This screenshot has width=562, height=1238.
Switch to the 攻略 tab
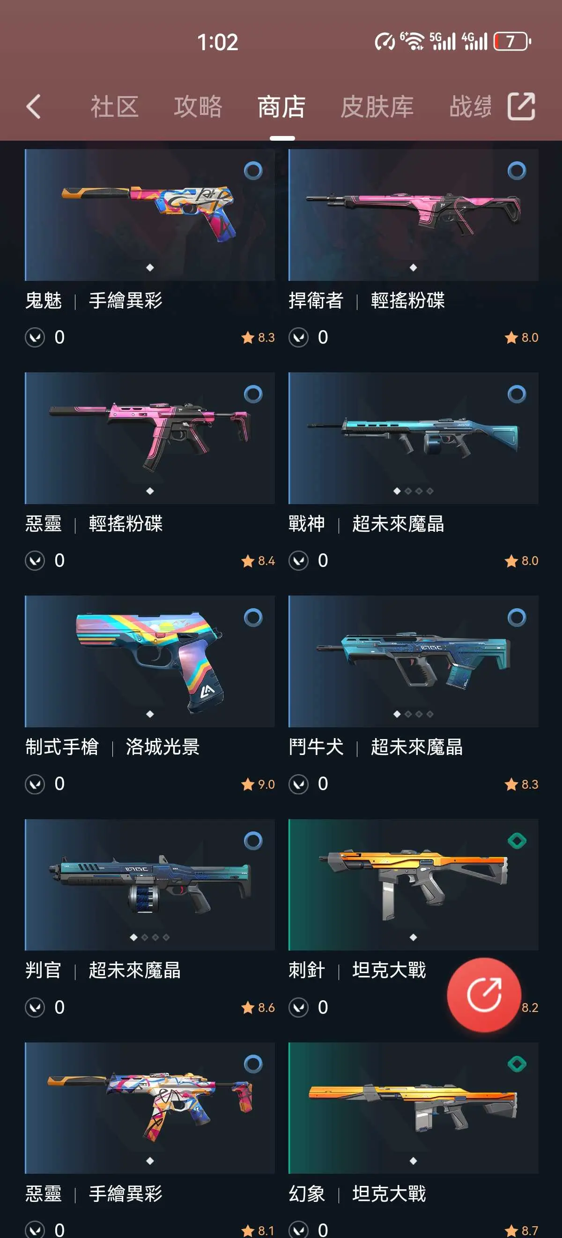(x=198, y=106)
